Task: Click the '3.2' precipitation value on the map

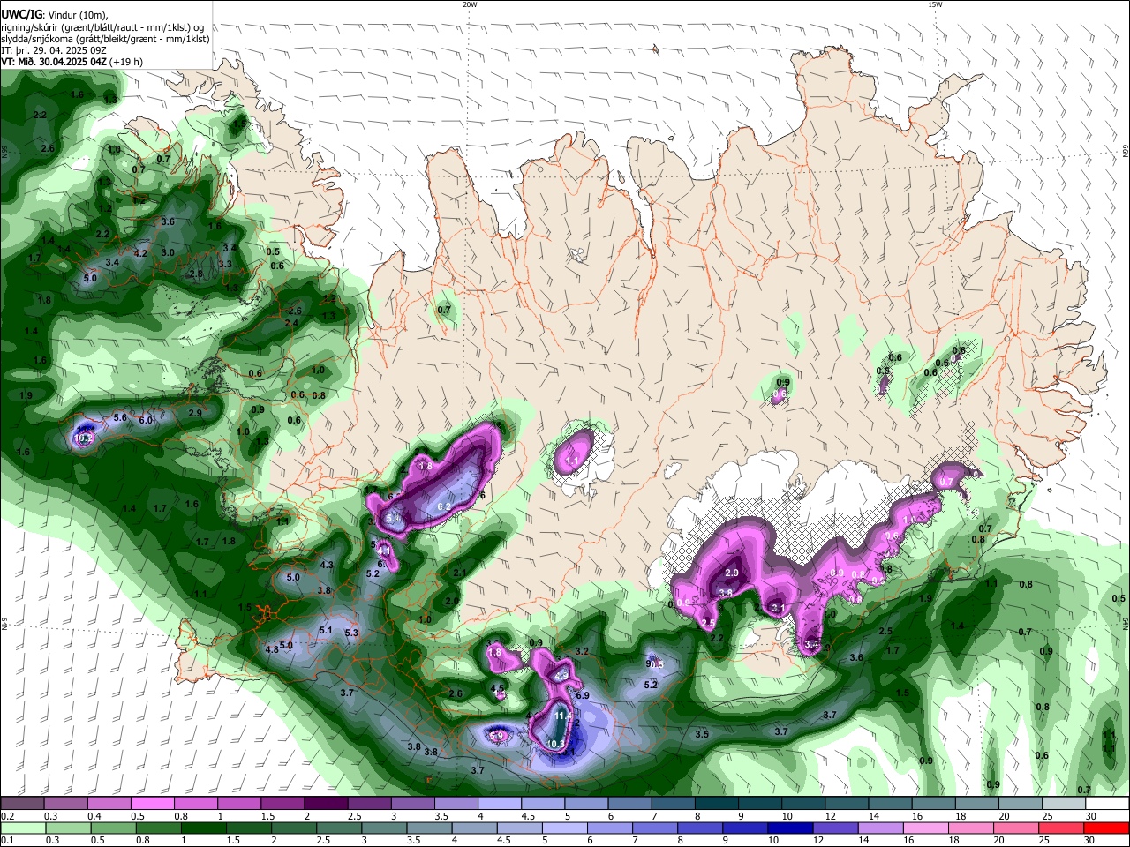Action: [x=582, y=651]
